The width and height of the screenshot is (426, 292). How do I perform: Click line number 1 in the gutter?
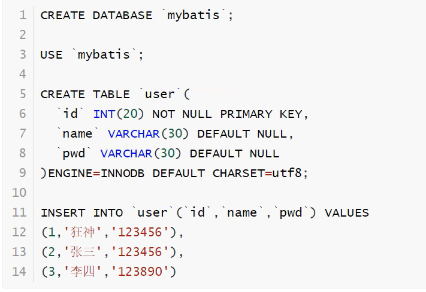tap(23, 15)
